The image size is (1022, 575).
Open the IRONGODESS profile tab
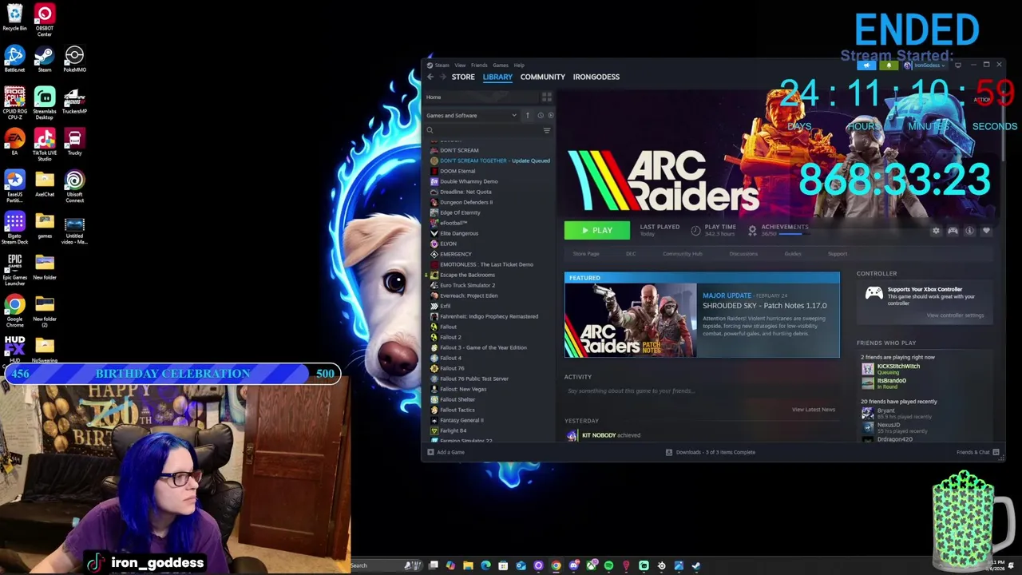point(596,77)
